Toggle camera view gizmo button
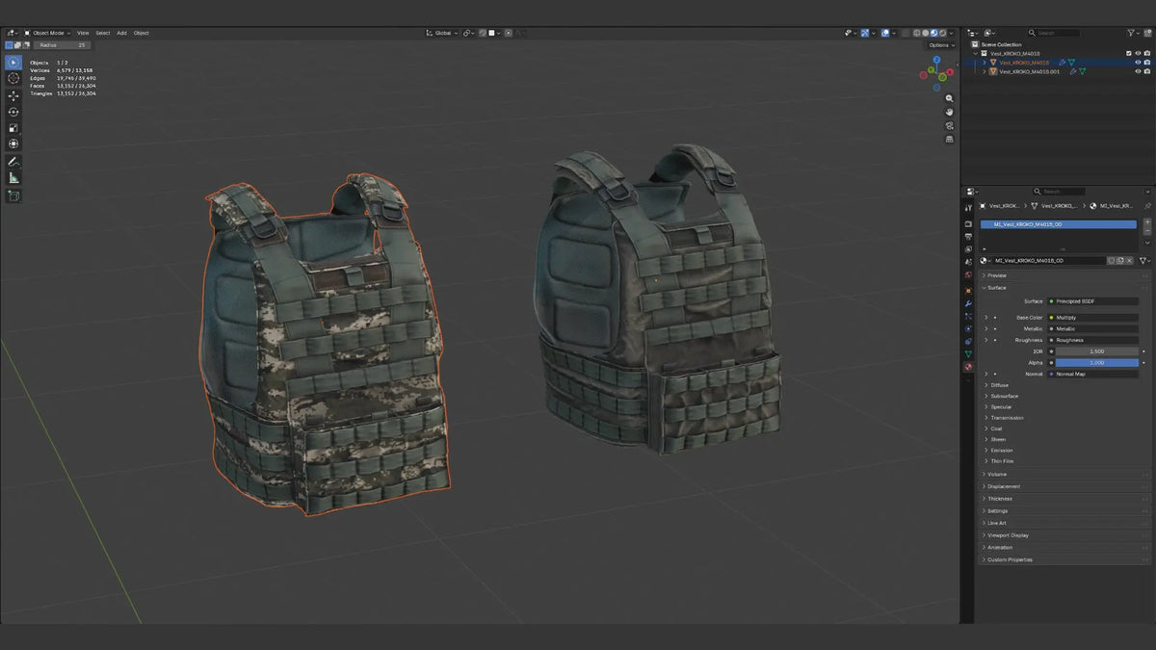 tap(949, 125)
